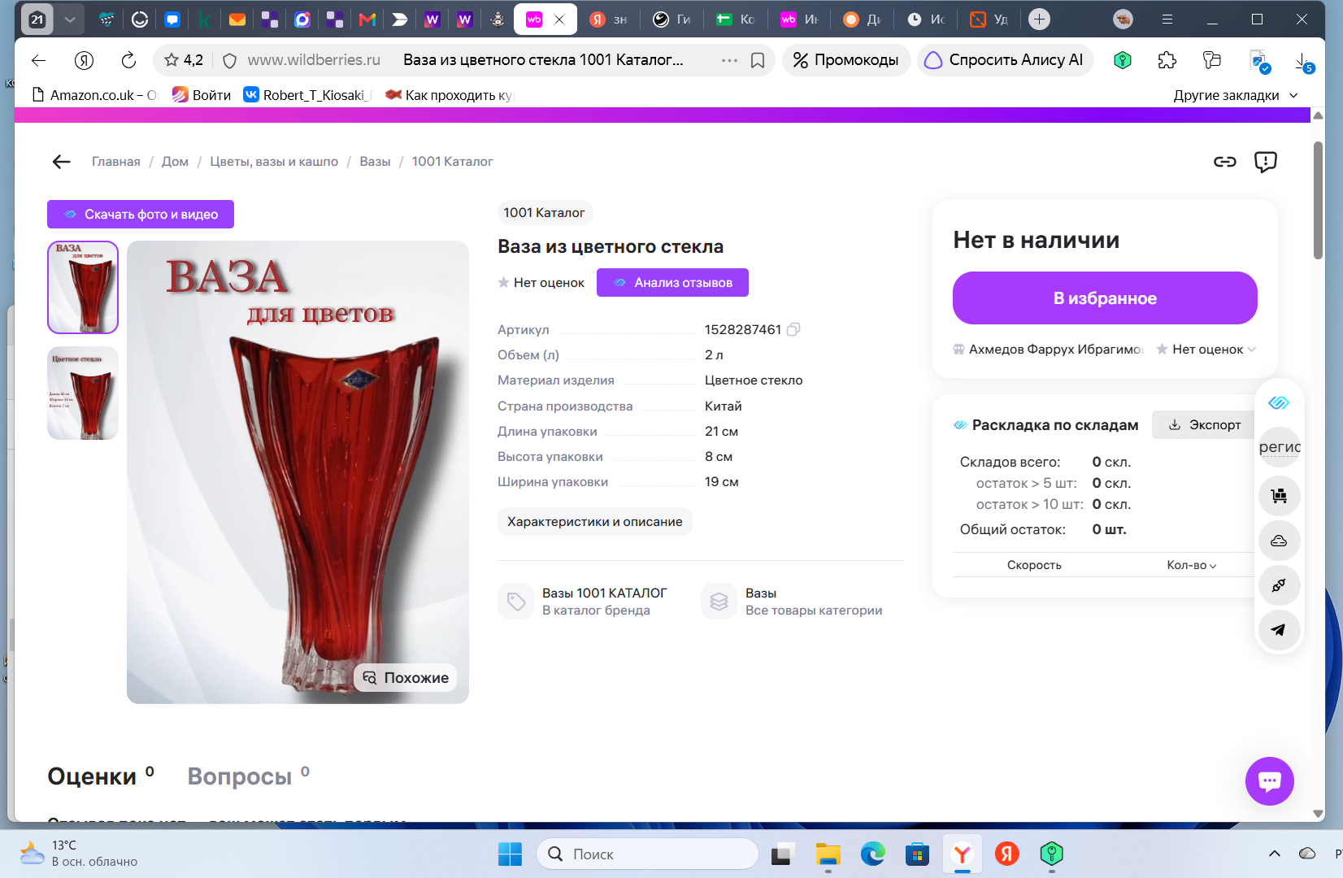Screen dimensions: 1343x878
Task: Click the blue extension logo in sidebar
Action: (x=1279, y=402)
